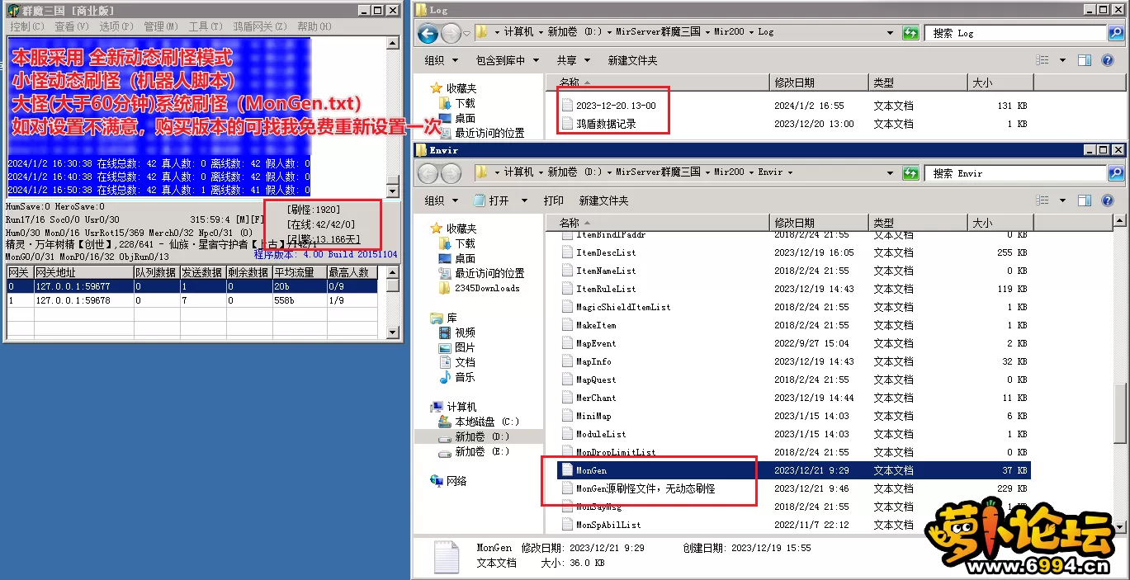Click Forward arrow in Log window

click(x=451, y=33)
